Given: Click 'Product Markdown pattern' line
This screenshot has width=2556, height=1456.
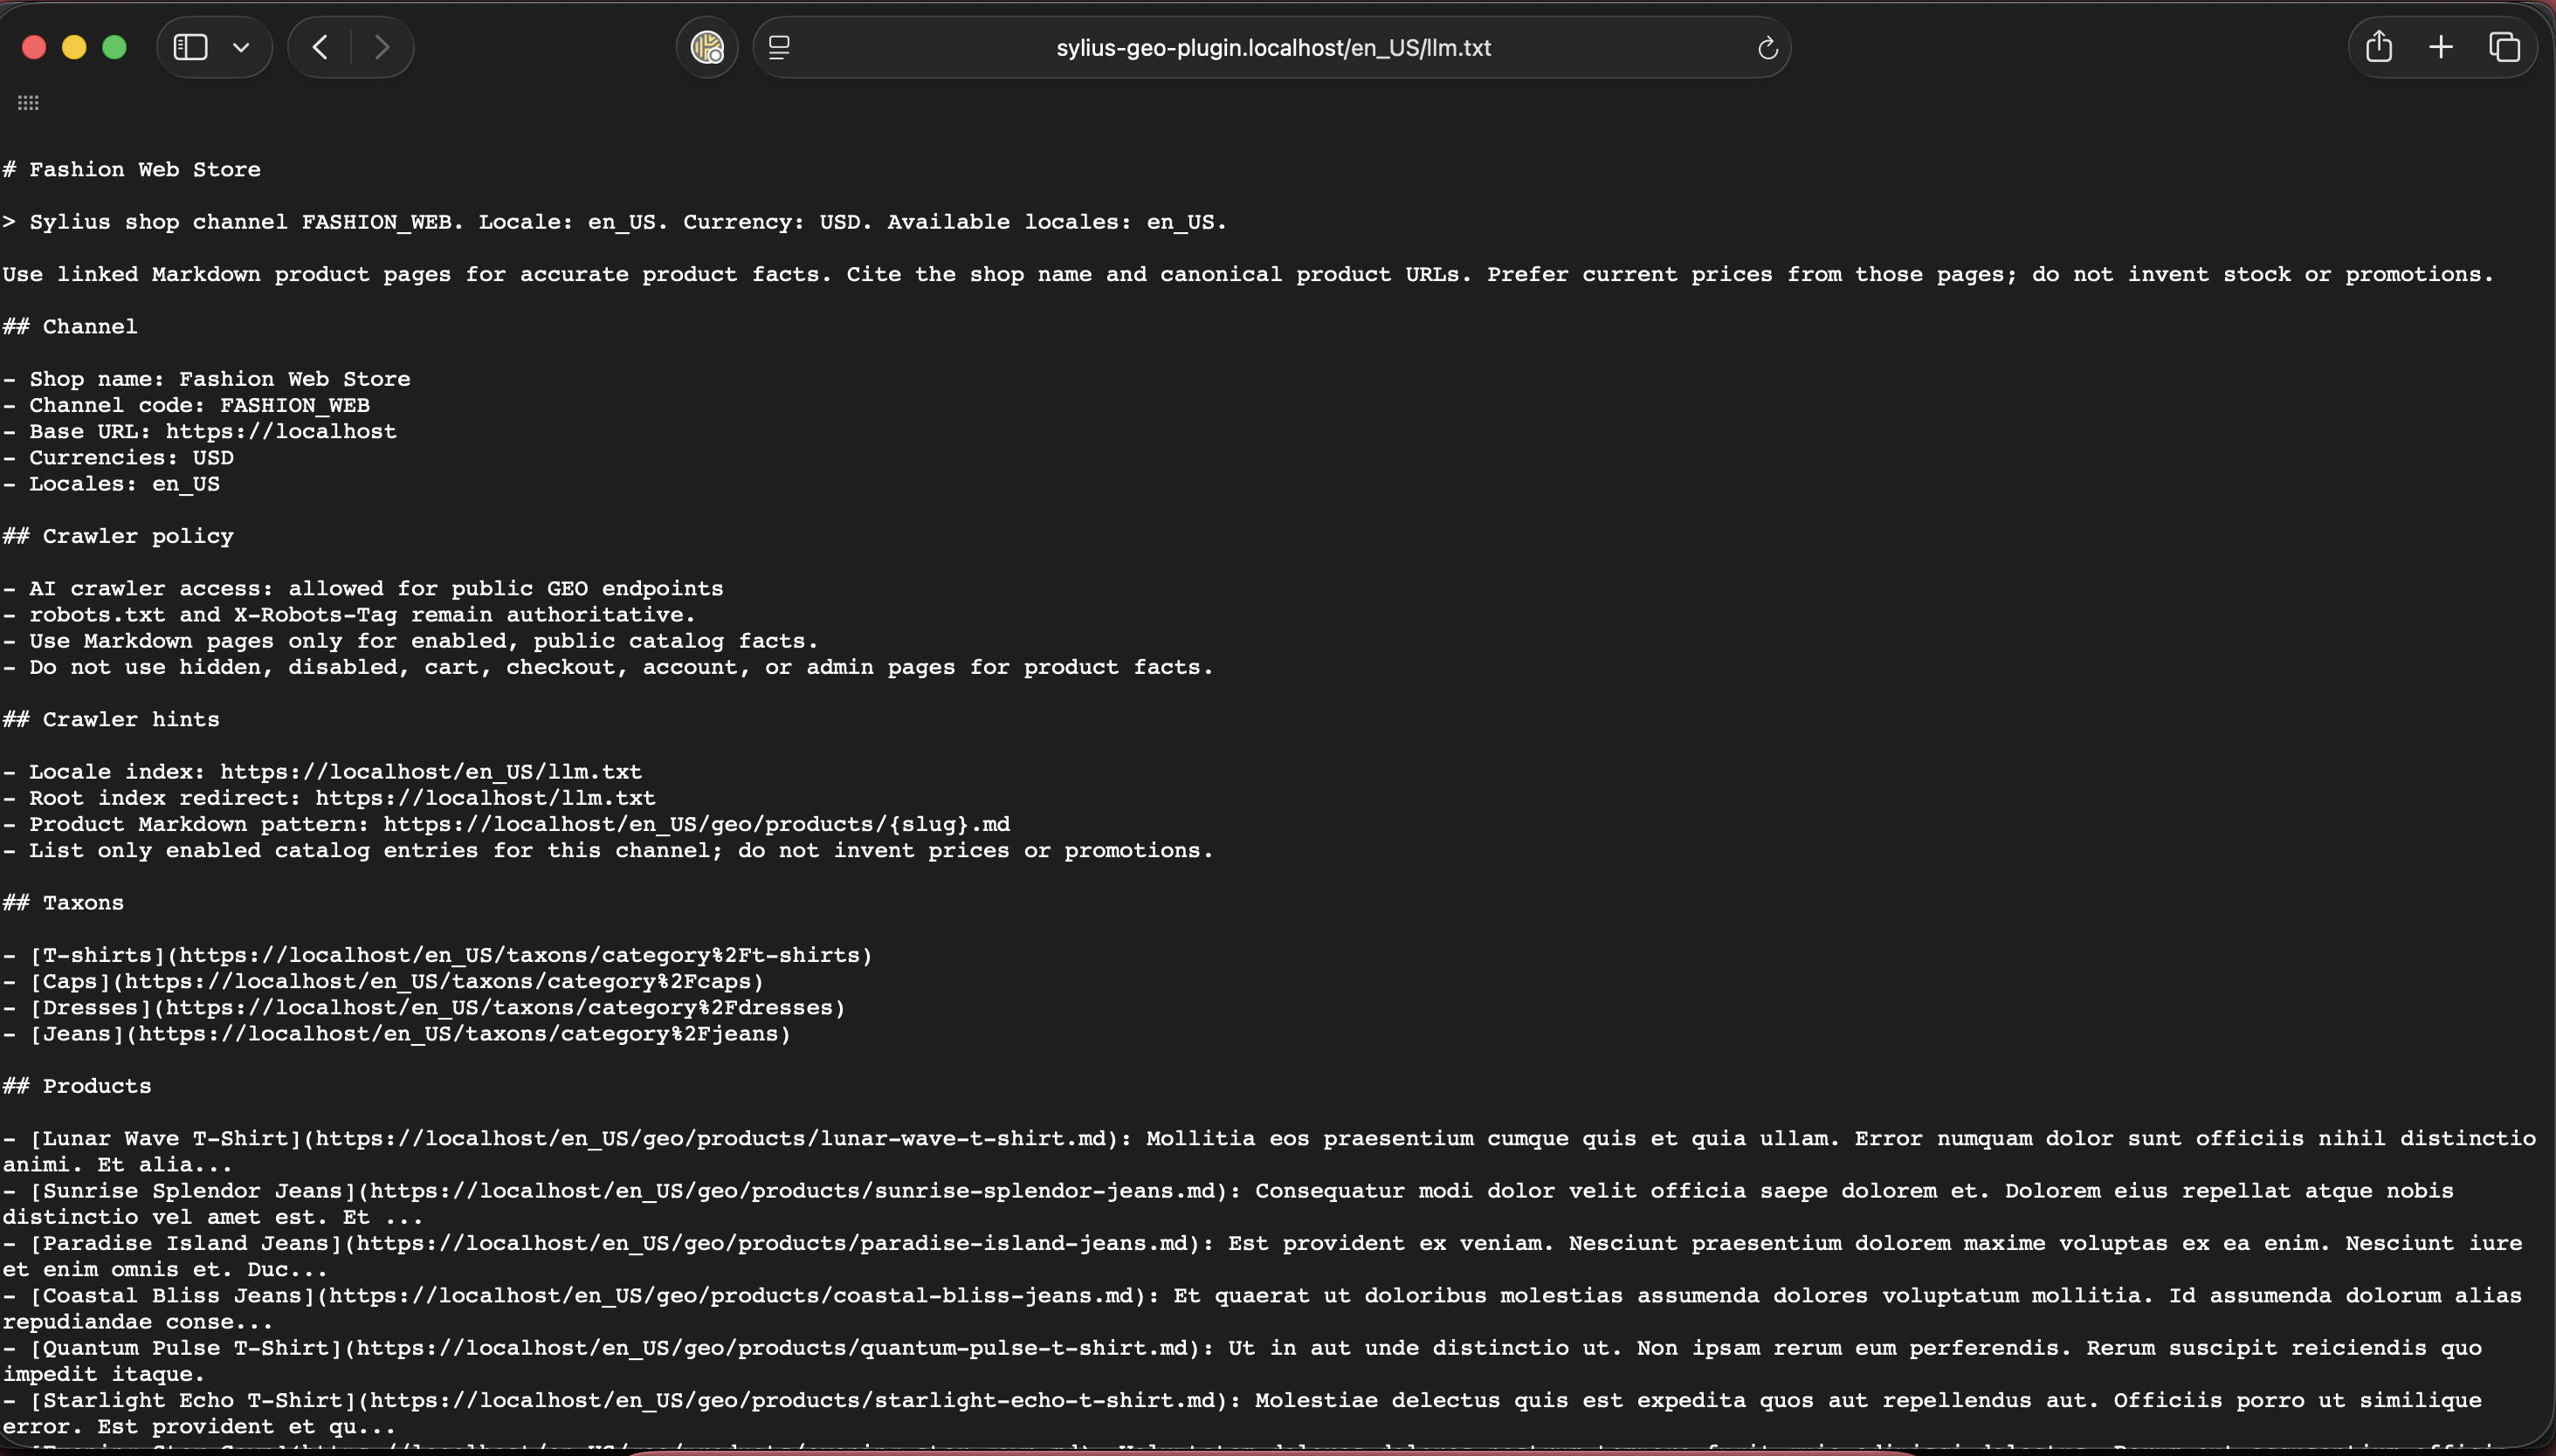Looking at the screenshot, I should 506,824.
